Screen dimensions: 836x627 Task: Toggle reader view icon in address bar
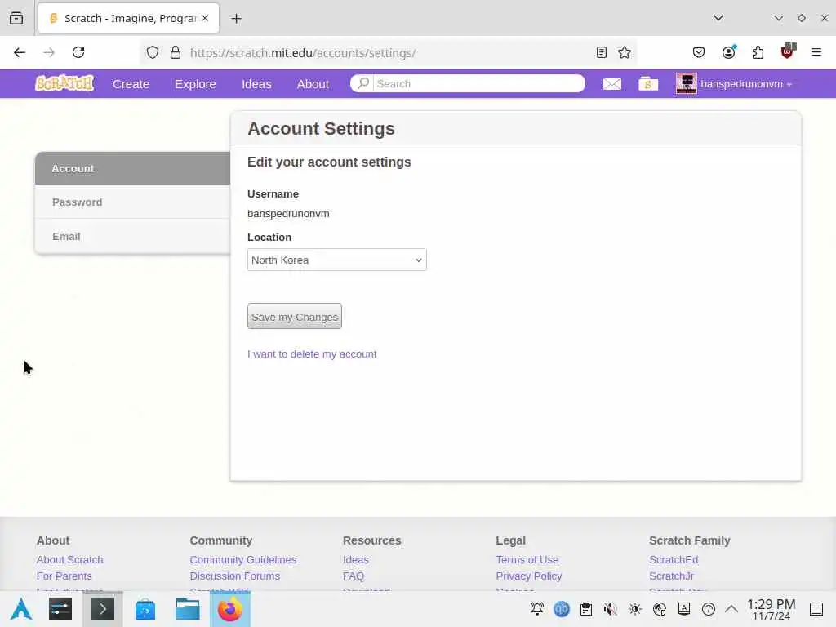point(602,52)
